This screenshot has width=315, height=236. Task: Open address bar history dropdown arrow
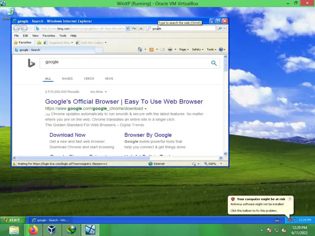(128, 29)
